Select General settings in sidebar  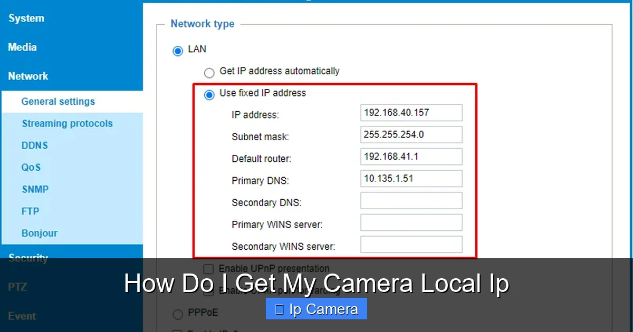pyautogui.click(x=58, y=102)
